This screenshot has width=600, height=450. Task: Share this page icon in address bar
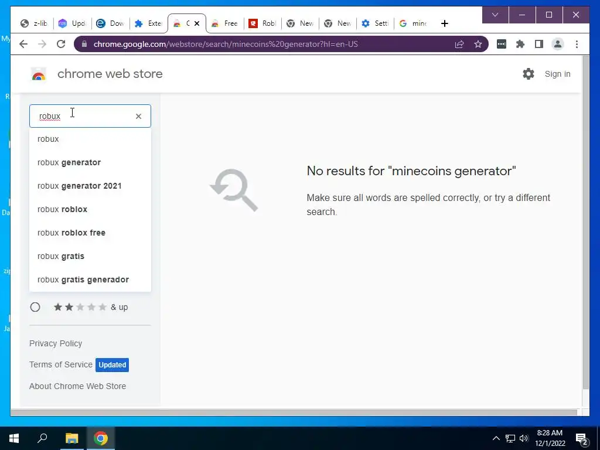[x=459, y=44]
